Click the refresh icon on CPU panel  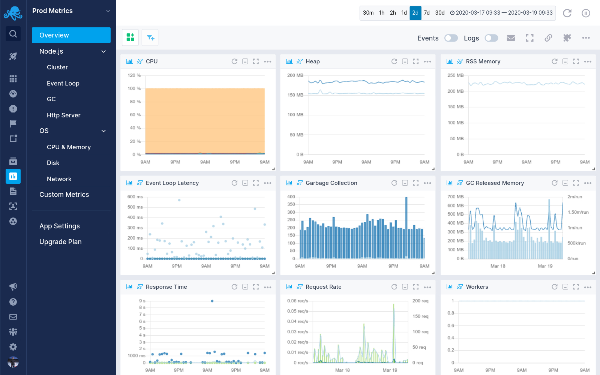234,61
